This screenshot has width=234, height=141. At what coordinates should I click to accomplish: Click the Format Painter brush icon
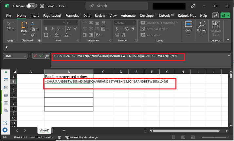pos(33,35)
